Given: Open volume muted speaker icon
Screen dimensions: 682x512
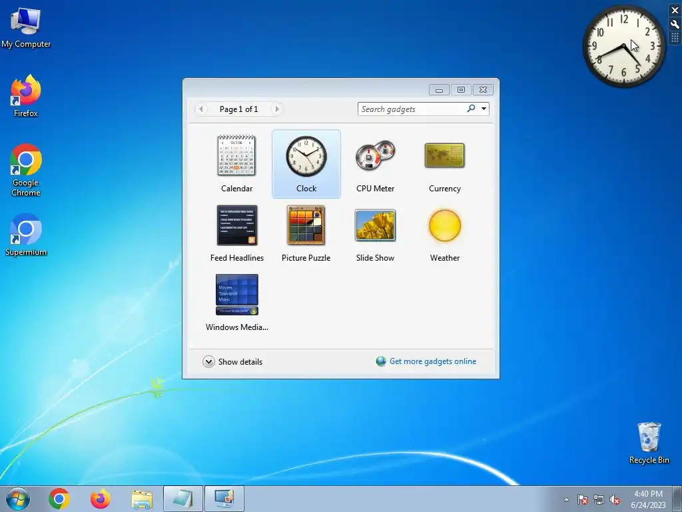Looking at the screenshot, I should 615,500.
